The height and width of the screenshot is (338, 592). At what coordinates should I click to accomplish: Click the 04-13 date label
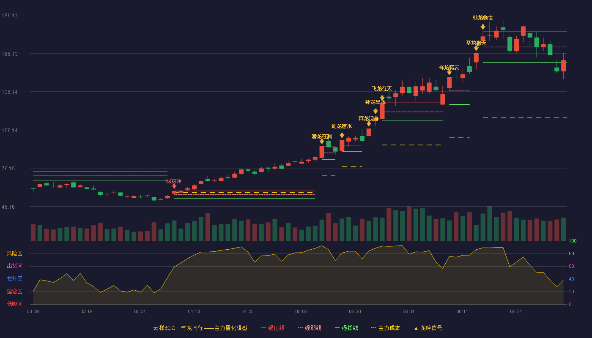[x=194, y=311]
